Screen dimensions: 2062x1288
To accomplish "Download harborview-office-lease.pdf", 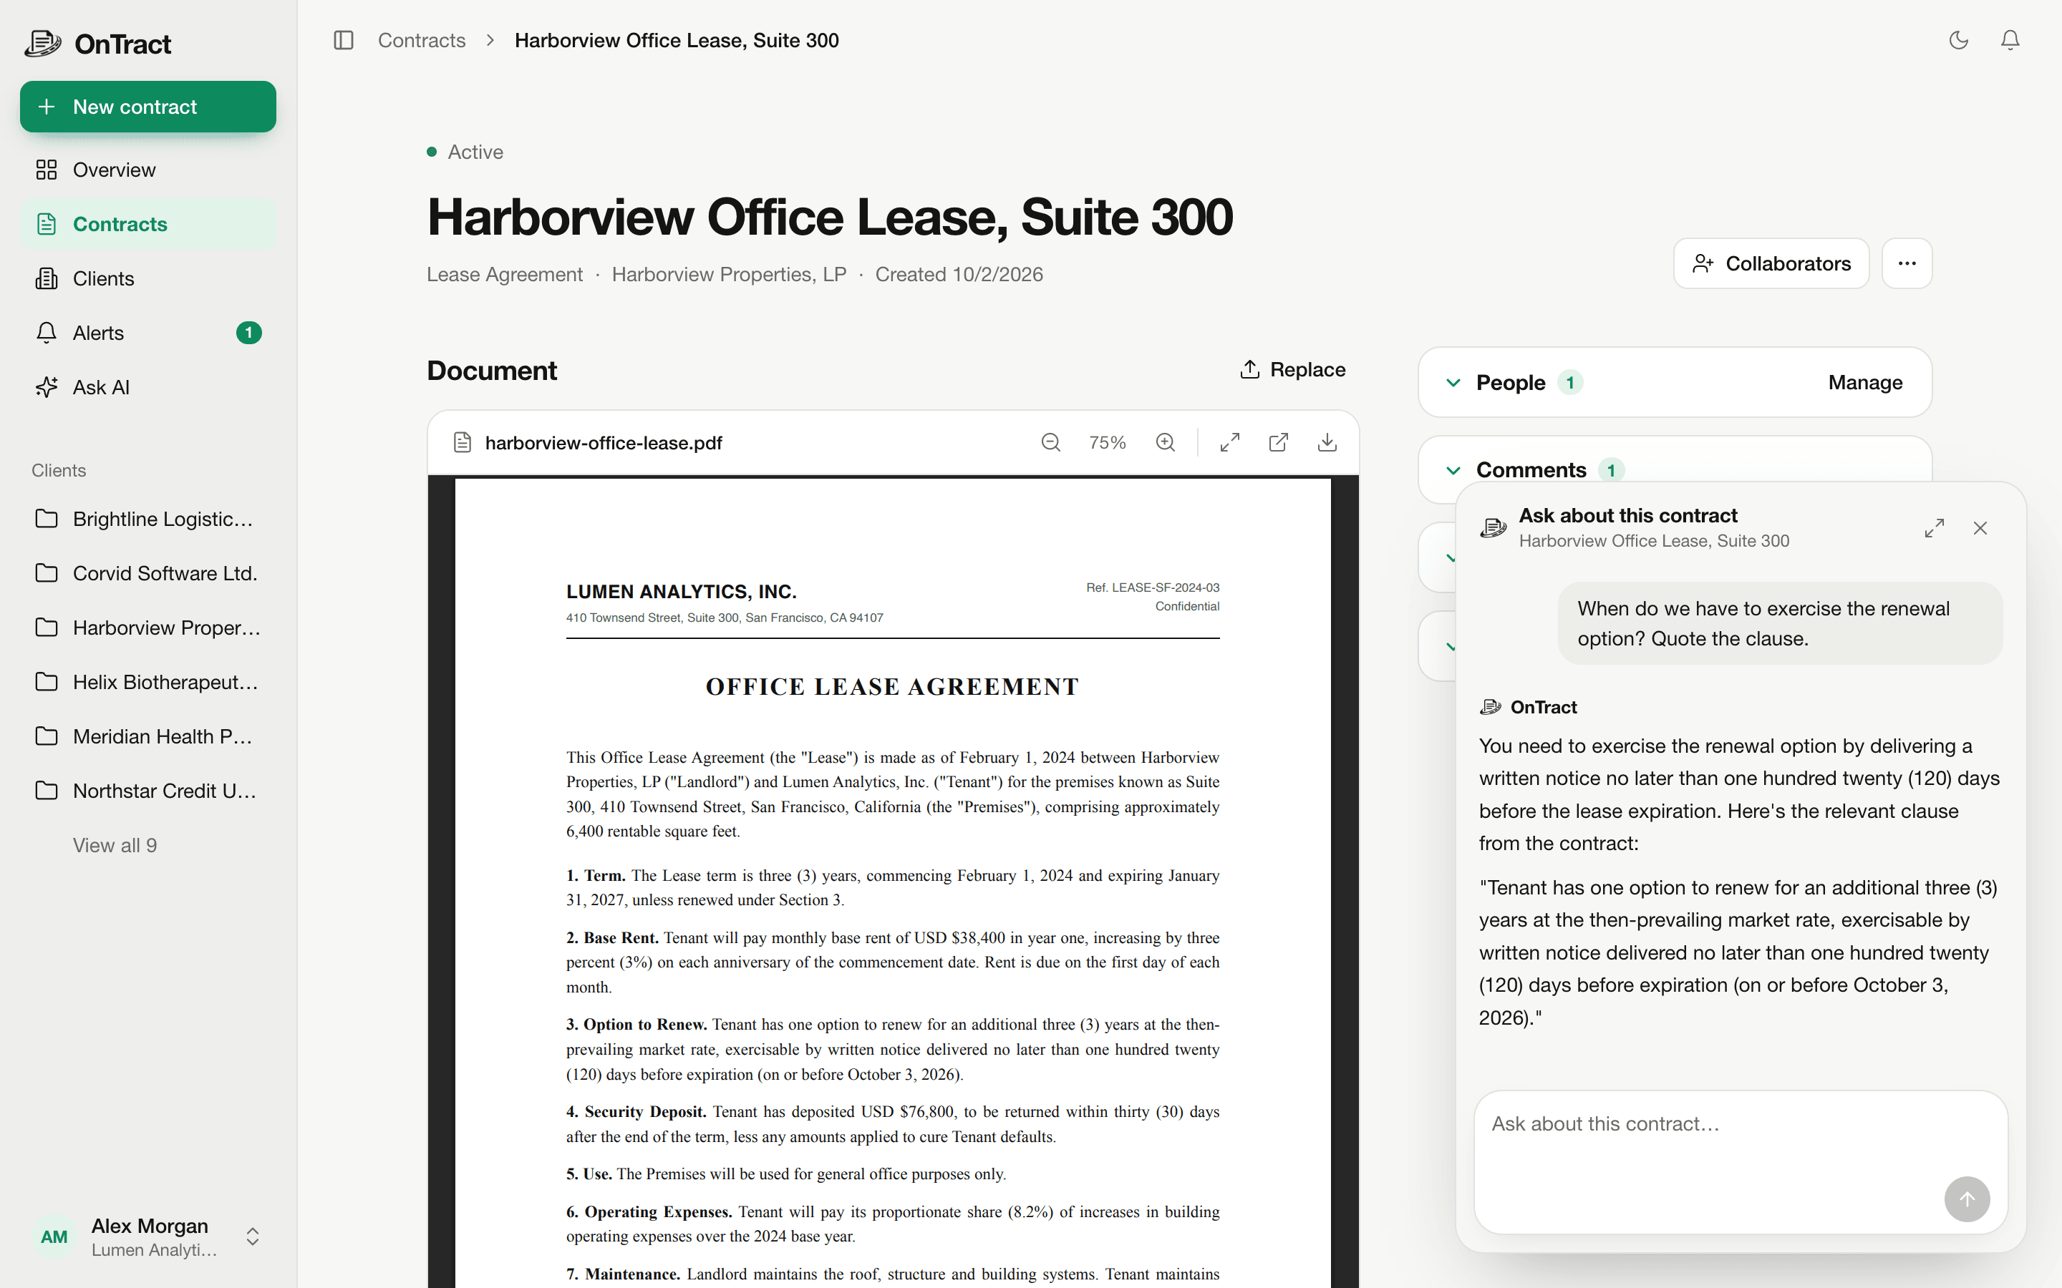I will (x=1327, y=442).
